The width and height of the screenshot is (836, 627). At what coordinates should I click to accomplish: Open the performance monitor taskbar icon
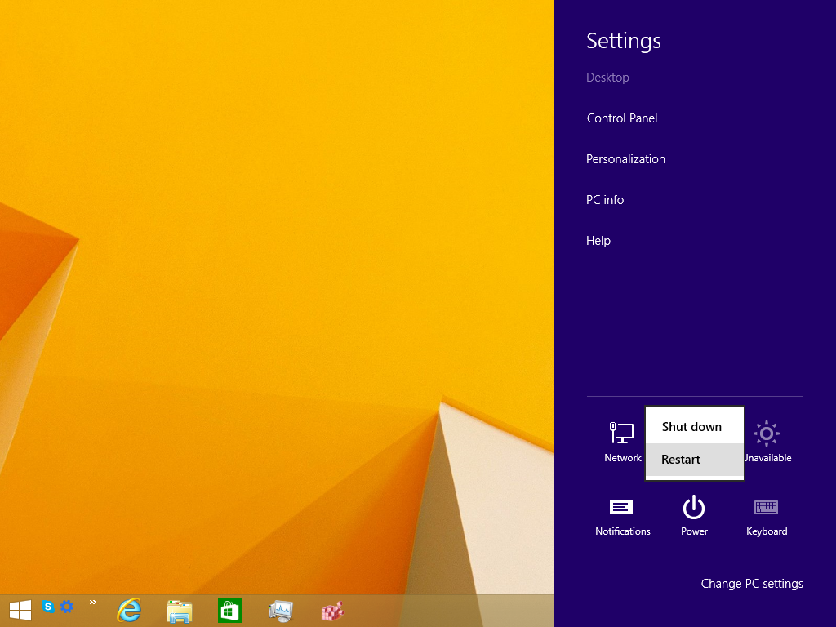(281, 610)
